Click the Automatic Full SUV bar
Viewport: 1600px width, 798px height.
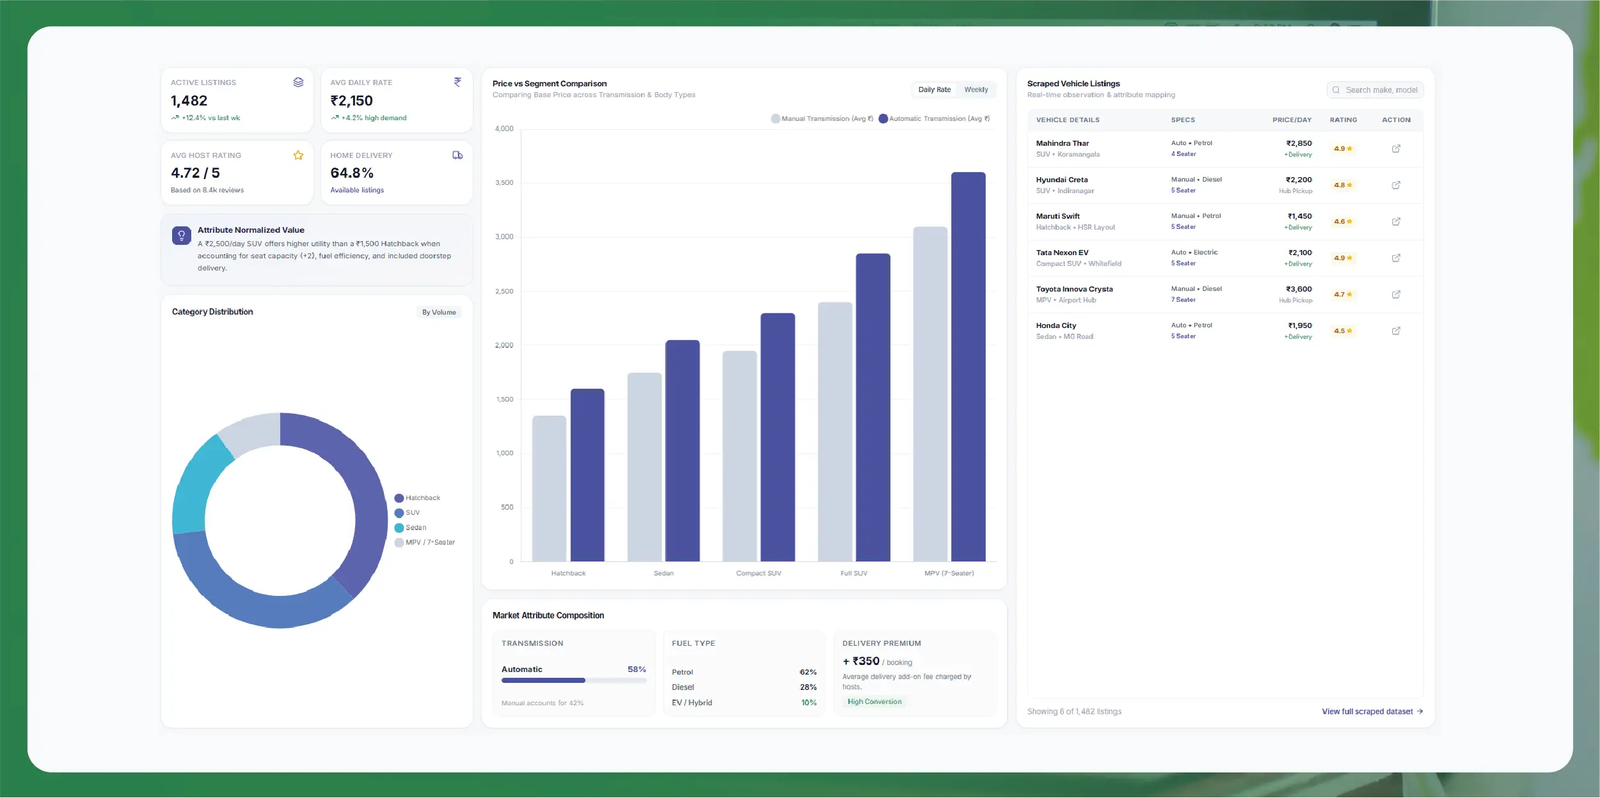coord(873,408)
